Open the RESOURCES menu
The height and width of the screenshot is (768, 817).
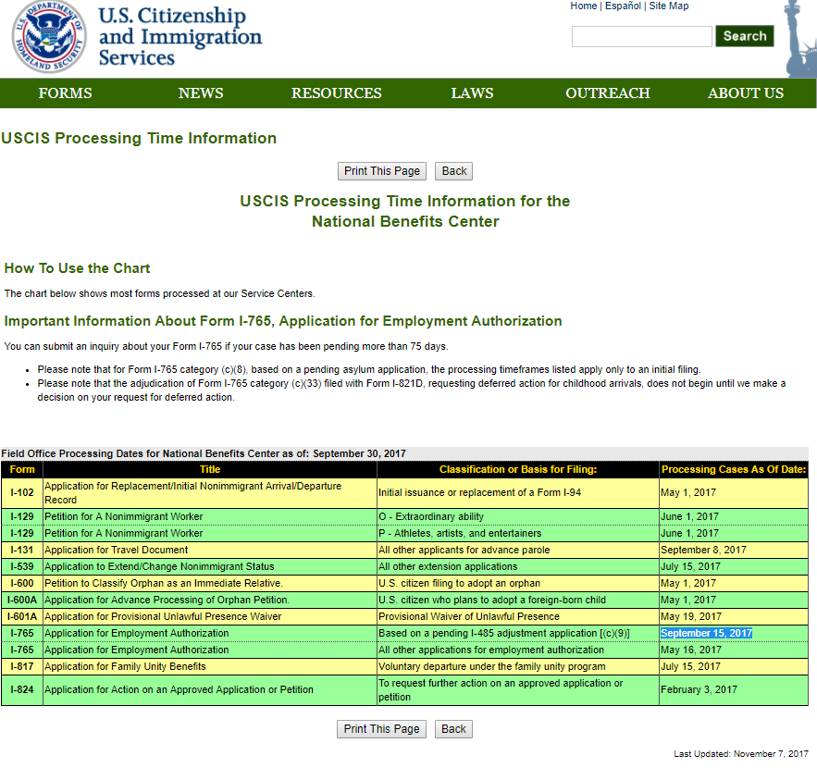coord(336,93)
